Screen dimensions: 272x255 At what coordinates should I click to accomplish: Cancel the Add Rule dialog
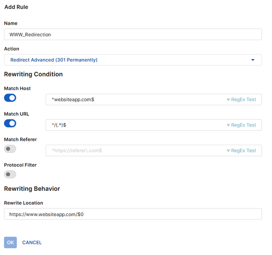(32, 243)
